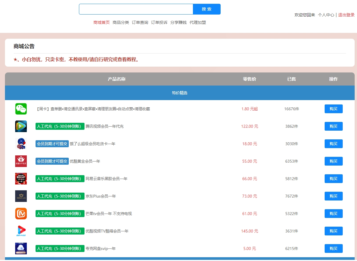Click the 京东Plus crown icon
The image size is (357, 261).
pyautogui.click(x=21, y=196)
